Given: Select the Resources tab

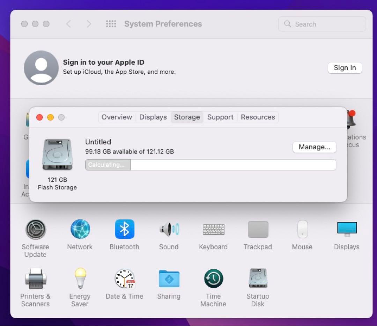Looking at the screenshot, I should click(258, 117).
